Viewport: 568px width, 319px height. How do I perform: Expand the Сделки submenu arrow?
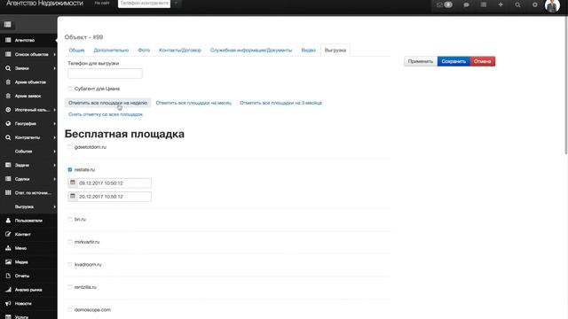pyautogui.click(x=55, y=179)
